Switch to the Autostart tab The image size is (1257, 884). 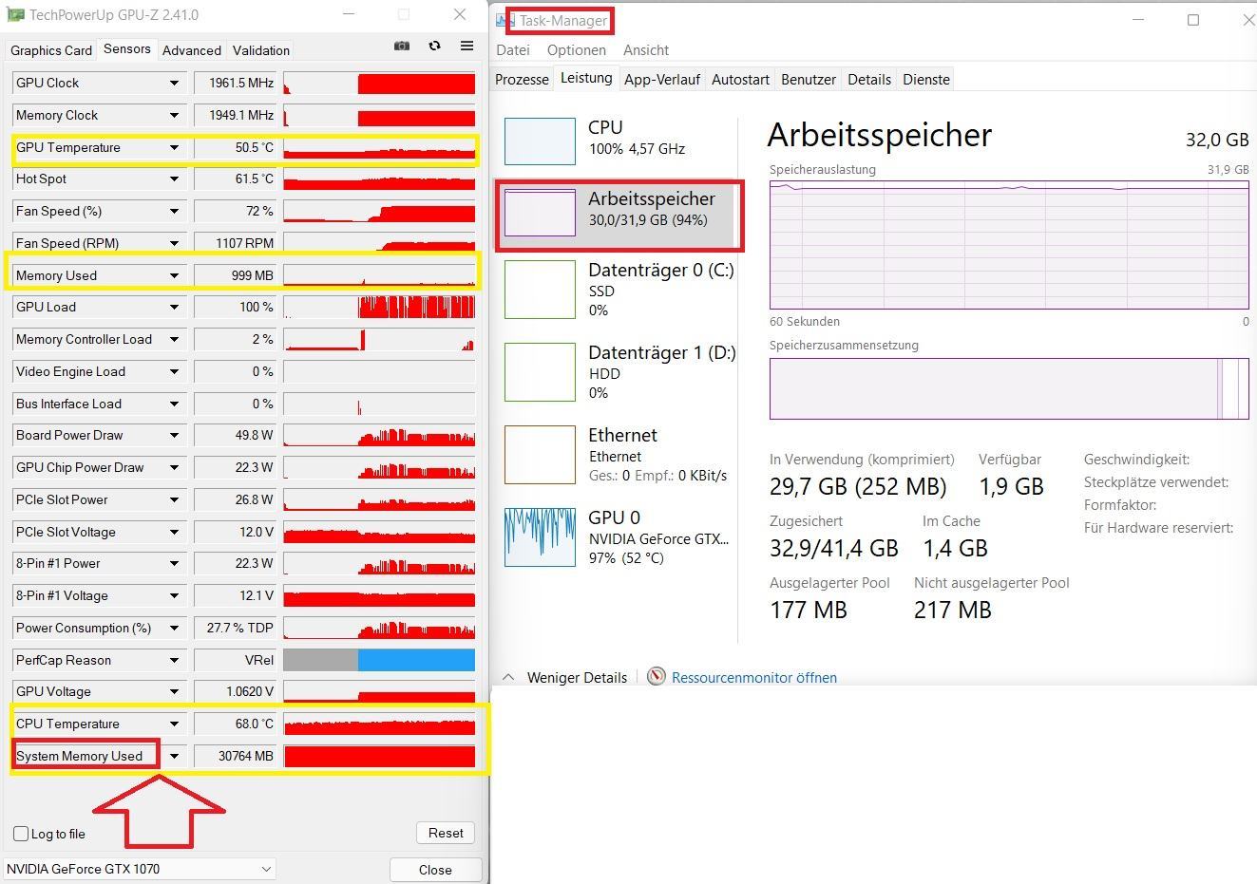740,80
